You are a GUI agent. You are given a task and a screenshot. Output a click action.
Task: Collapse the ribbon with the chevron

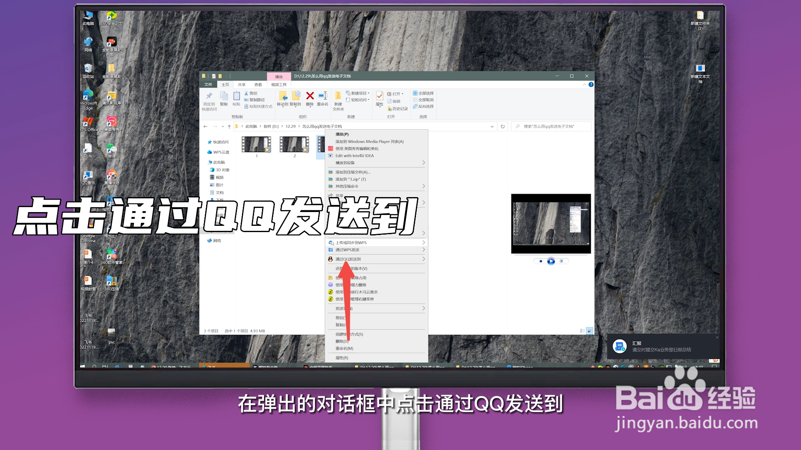[x=584, y=85]
